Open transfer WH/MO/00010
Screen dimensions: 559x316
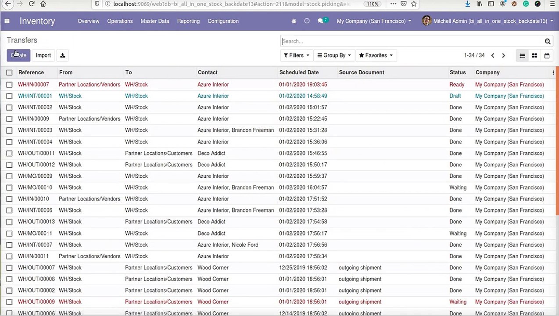click(35, 187)
